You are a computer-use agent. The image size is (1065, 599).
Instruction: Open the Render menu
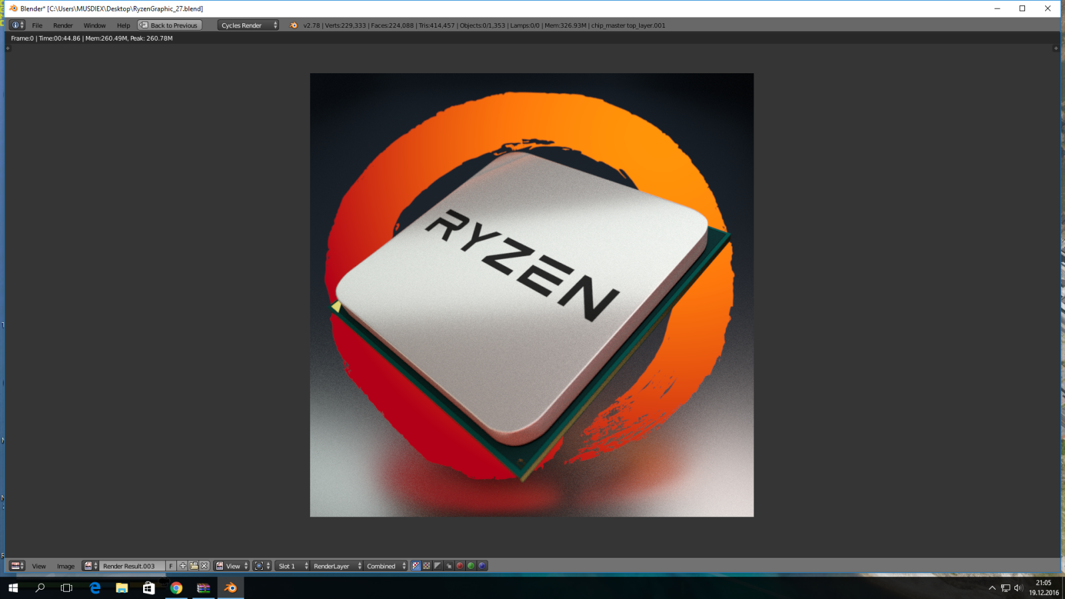click(63, 25)
